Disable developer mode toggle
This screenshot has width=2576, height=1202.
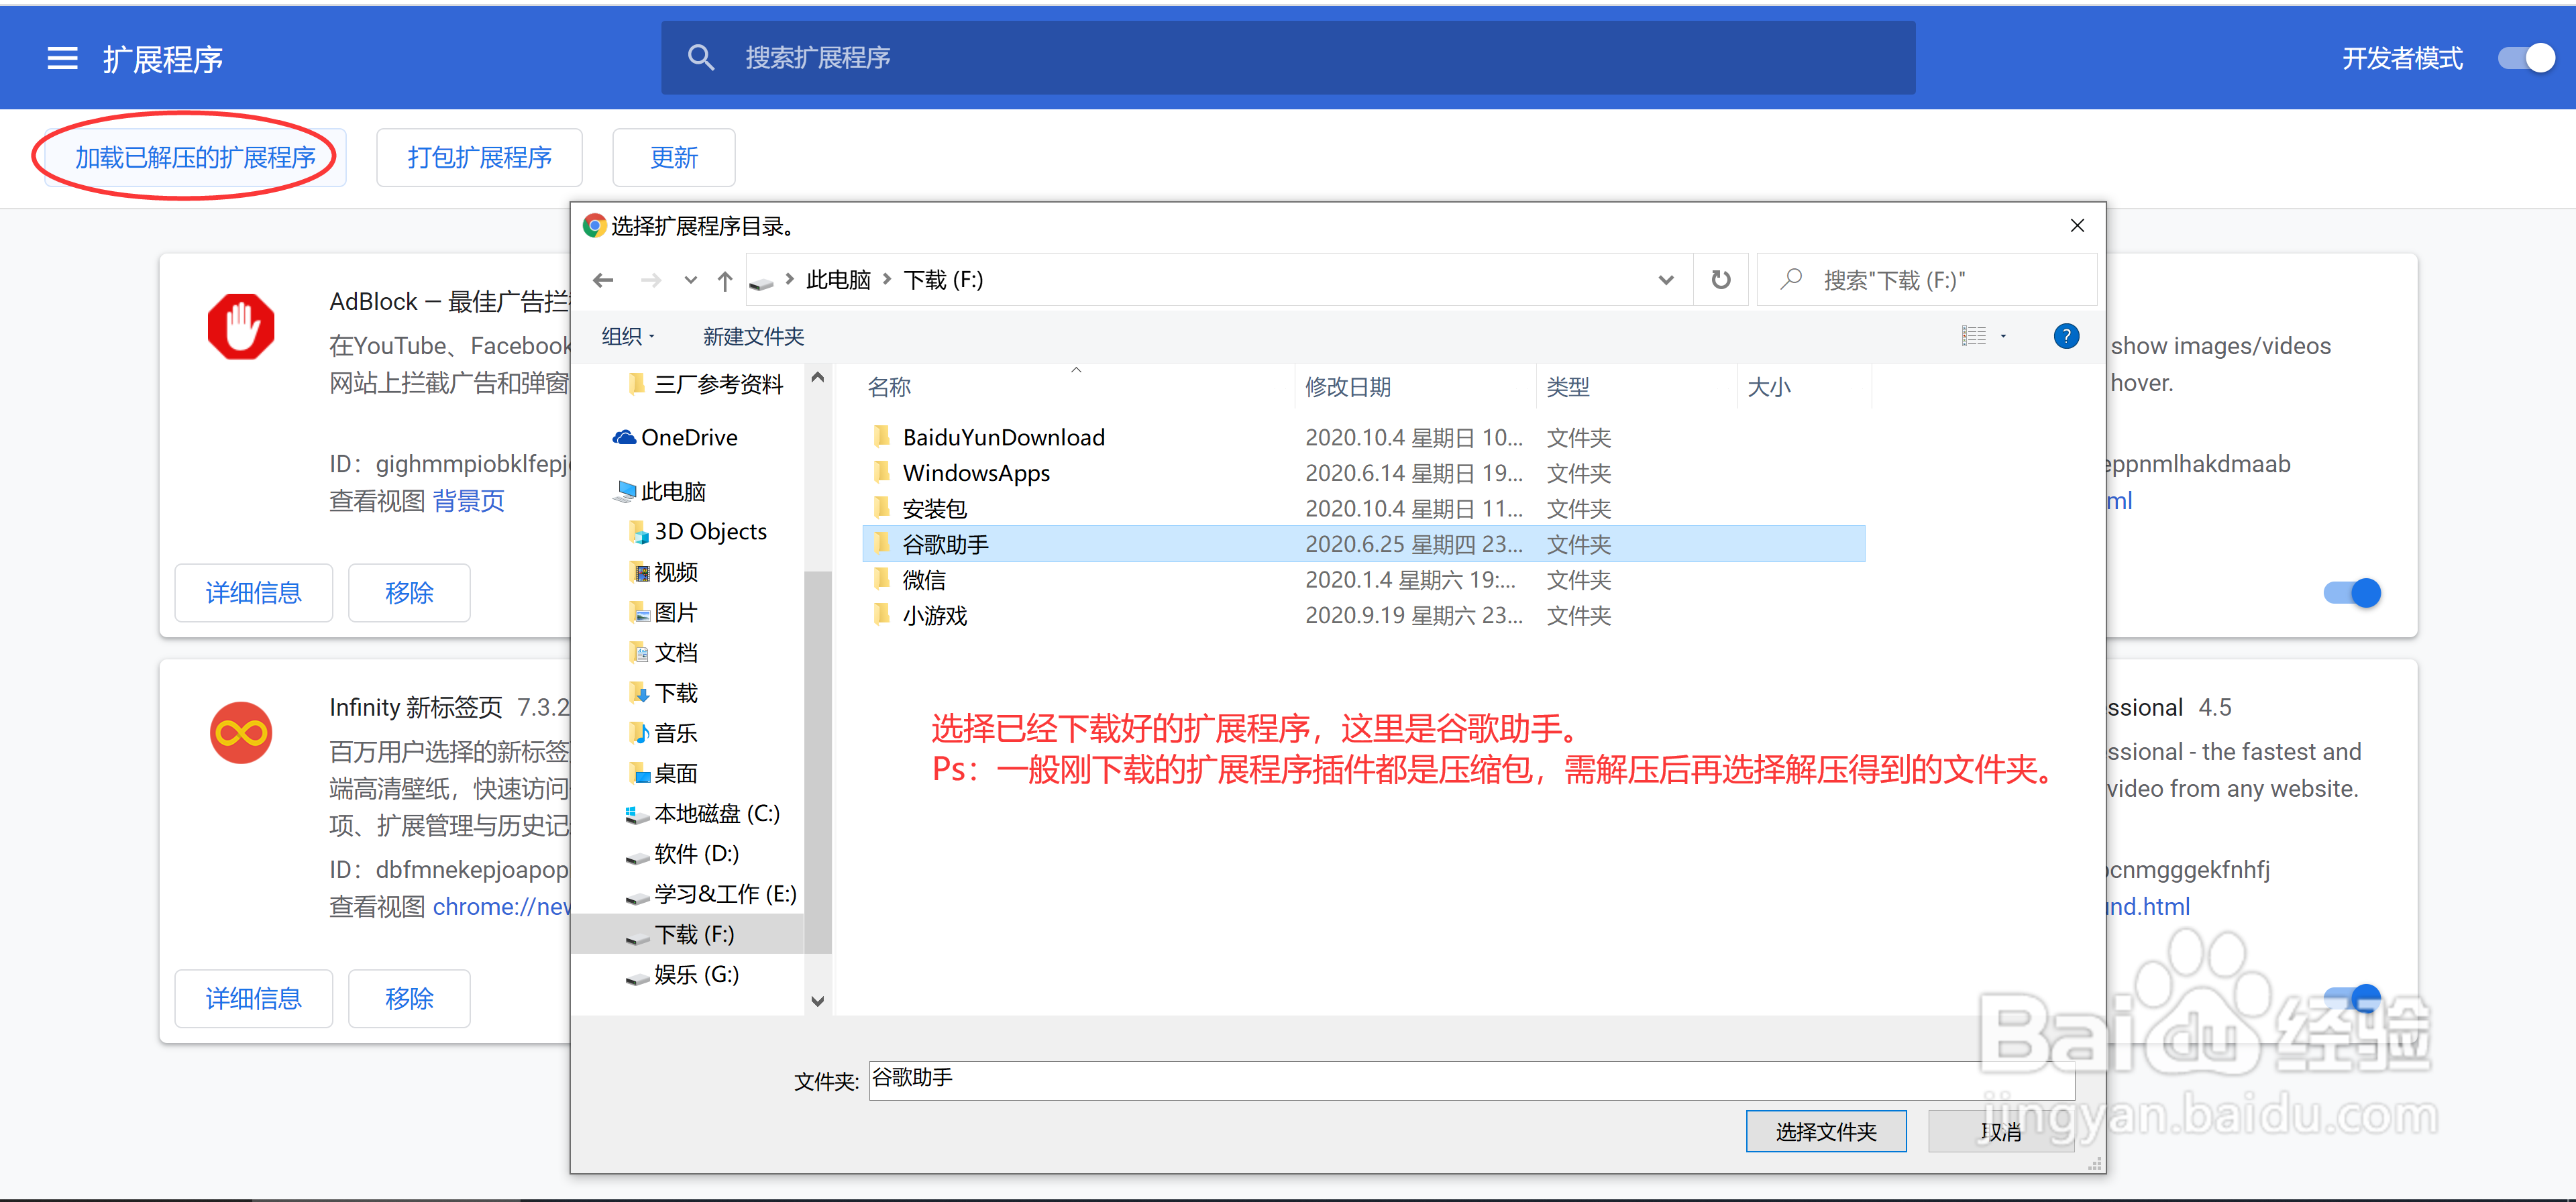pos(2526,58)
